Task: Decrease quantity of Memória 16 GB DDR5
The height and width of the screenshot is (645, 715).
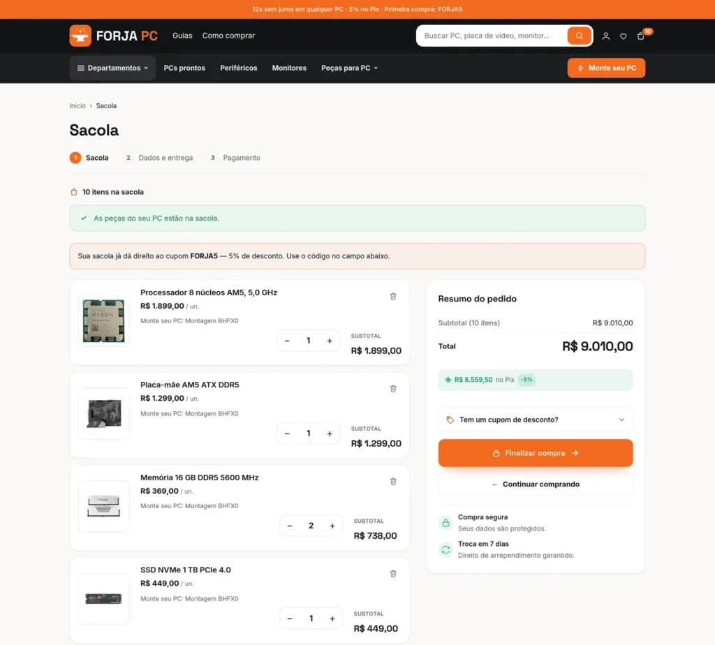Action: [290, 526]
